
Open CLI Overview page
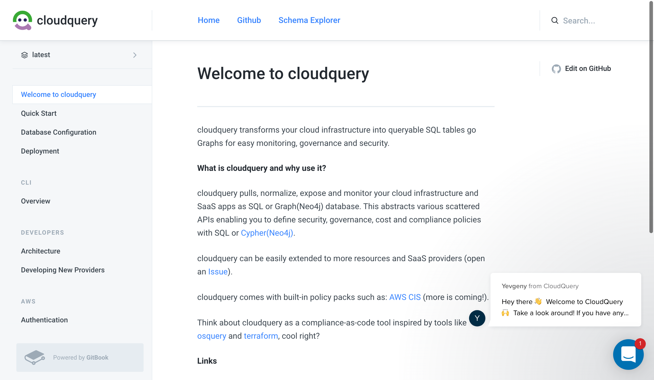[36, 201]
